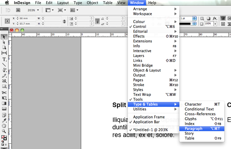
Task: Click the constrain proportions chain icon
Action: 97,21
